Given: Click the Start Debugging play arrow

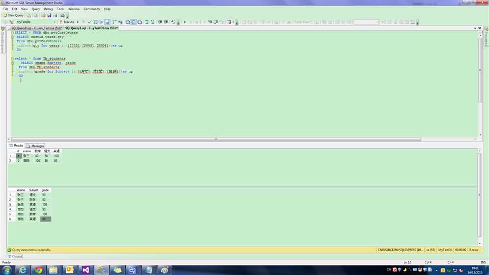Looking at the screenshot, I should coord(185,22).
